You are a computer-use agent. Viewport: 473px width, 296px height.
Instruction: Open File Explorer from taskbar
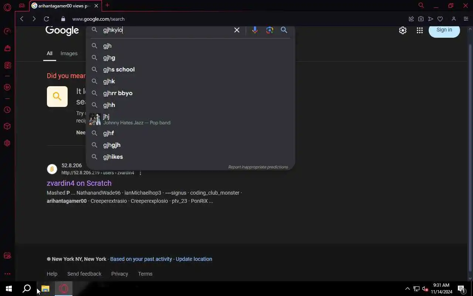[45, 289]
